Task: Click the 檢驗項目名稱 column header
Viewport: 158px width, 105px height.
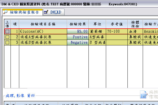Action: click(43, 24)
